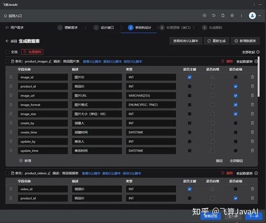This screenshot has width=266, height=223.
Task: Uncheck 是否主键 for the image_id field
Action: tap(189, 77)
